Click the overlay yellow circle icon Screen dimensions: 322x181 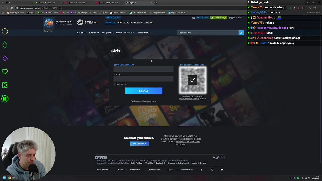coord(5,31)
